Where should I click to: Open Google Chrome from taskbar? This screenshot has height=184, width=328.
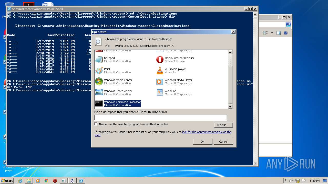[46, 181]
